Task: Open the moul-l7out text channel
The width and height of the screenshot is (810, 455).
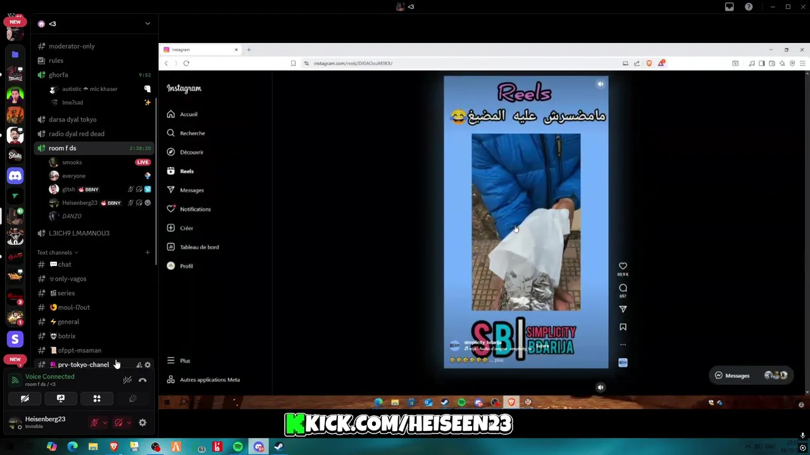Action: pyautogui.click(x=95, y=308)
